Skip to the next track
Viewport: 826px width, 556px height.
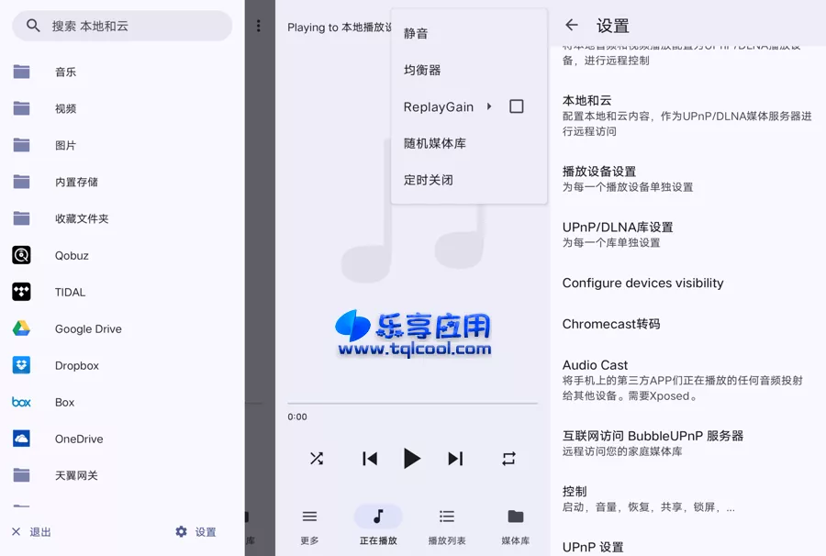[x=455, y=459]
